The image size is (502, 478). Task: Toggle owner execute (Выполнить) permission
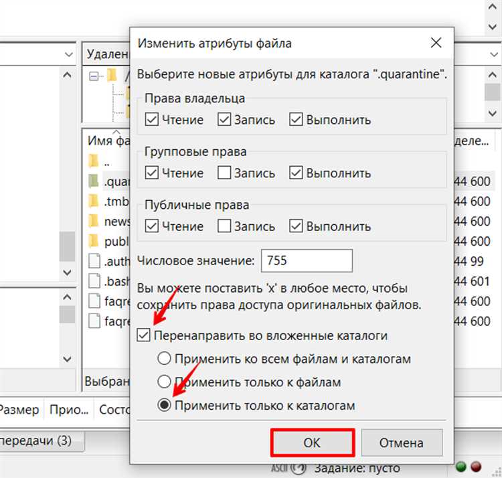pos(296,120)
